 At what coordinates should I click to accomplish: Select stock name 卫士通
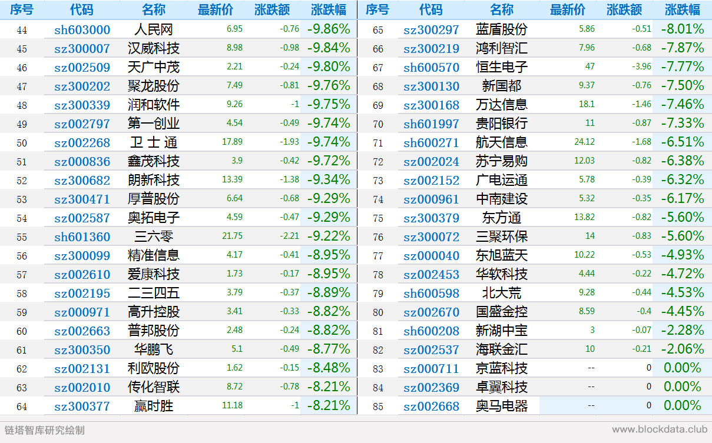click(x=154, y=143)
